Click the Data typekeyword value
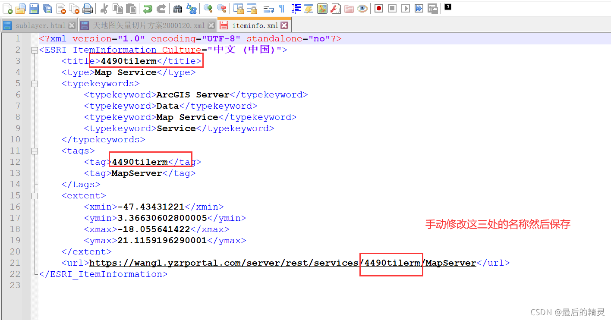The height and width of the screenshot is (320, 611). (x=167, y=106)
